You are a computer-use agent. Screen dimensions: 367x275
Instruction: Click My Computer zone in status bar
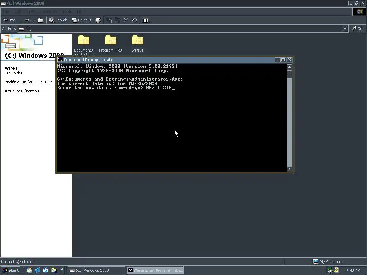(328, 262)
